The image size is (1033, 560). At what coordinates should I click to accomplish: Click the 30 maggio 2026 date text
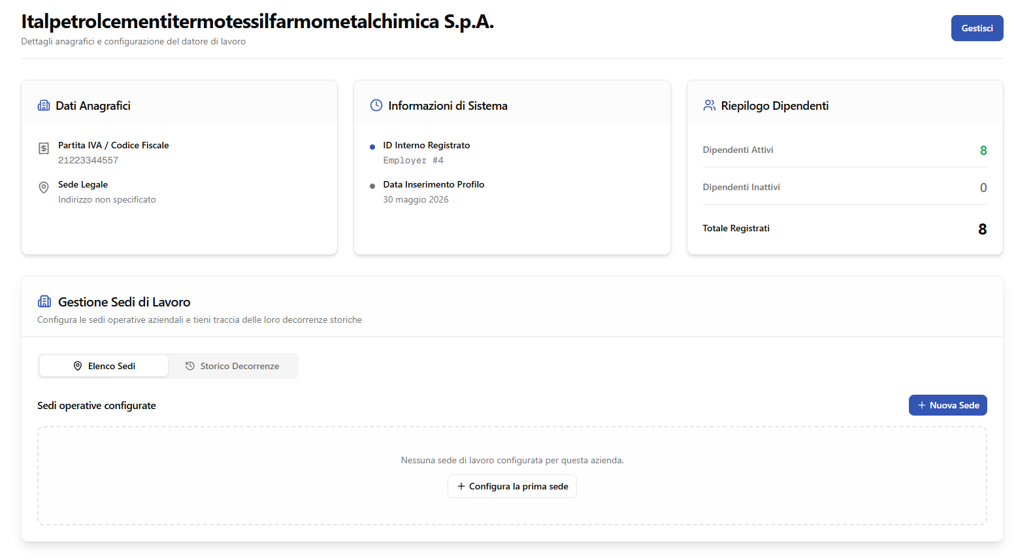click(x=416, y=199)
